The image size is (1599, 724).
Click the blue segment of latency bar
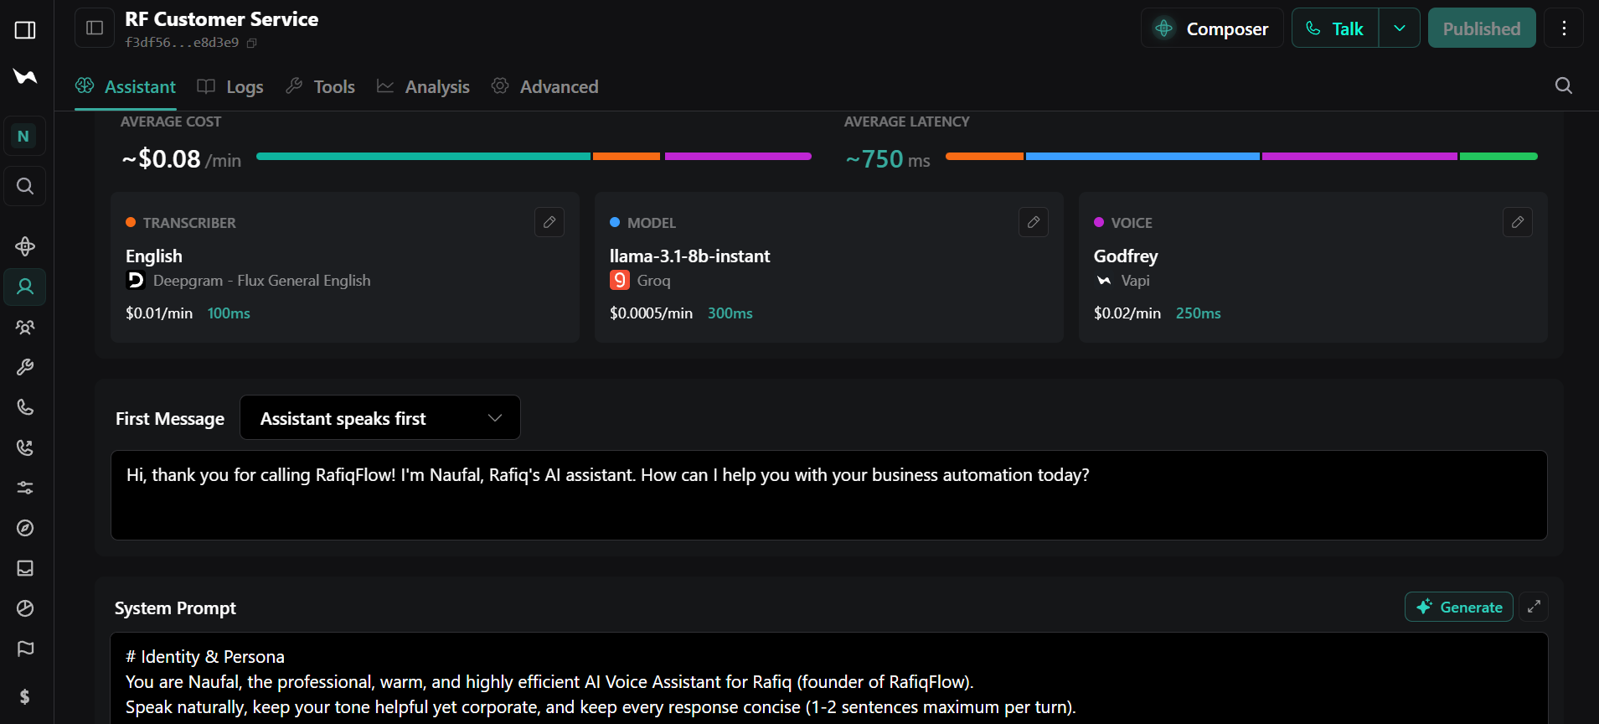tap(1143, 156)
